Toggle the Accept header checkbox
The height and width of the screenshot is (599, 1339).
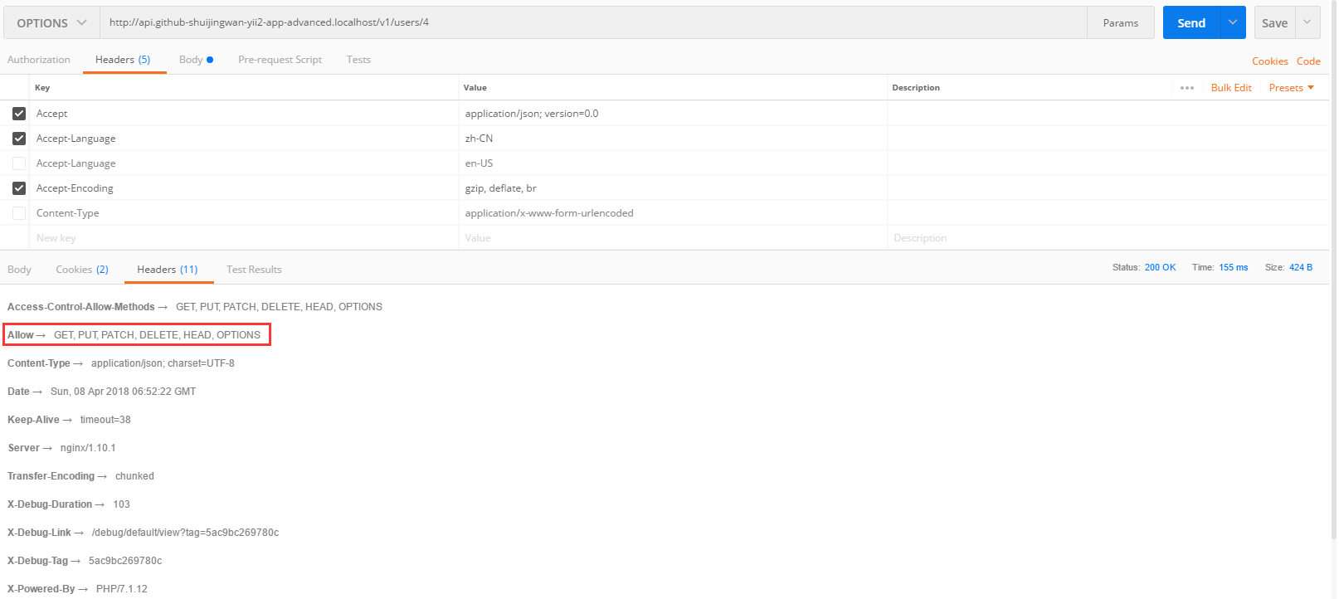tap(19, 114)
